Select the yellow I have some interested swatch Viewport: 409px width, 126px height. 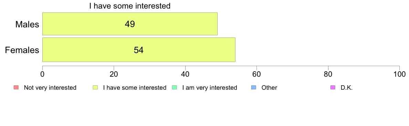point(95,88)
